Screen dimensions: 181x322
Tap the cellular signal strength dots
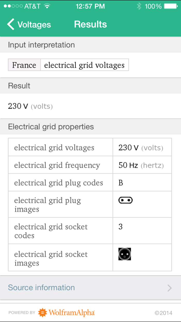[x=13, y=6]
